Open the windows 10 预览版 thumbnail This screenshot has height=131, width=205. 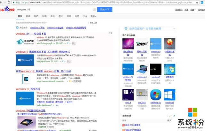(128, 69)
